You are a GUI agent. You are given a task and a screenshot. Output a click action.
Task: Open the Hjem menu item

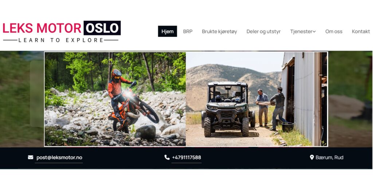(x=168, y=31)
